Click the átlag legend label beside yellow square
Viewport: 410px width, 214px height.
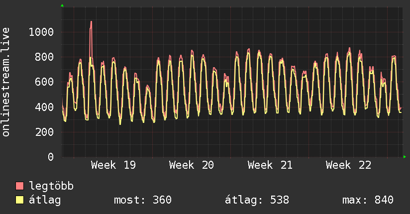click(45, 200)
